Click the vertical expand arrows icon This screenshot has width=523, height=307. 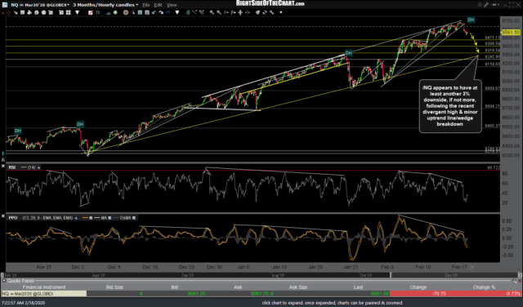(240, 13)
